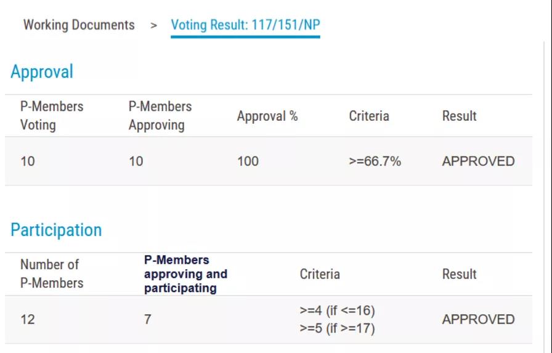Open the Working Documents breadcrumb link
Screen dimensions: 552x353
(x=79, y=25)
